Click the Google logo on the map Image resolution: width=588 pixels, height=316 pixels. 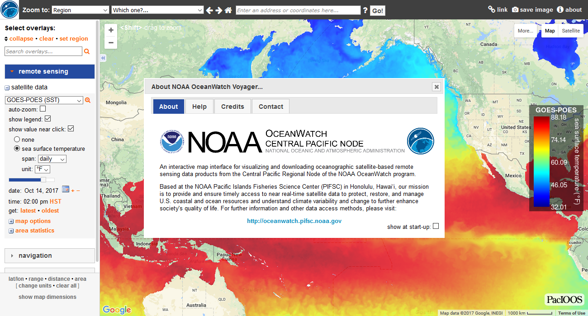click(117, 310)
